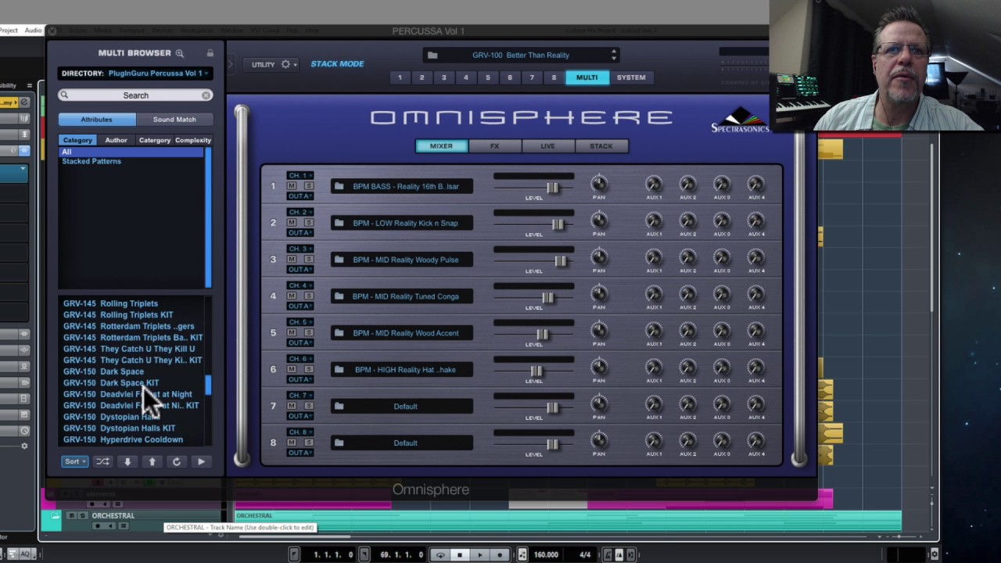Select part 5 button

pos(488,77)
